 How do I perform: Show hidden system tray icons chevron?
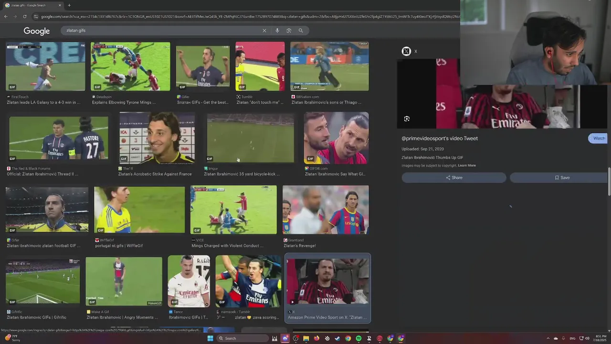548,338
